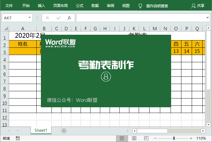The height and width of the screenshot is (142, 212).
Task: Click the zoom out minus button
Action: 155,138
